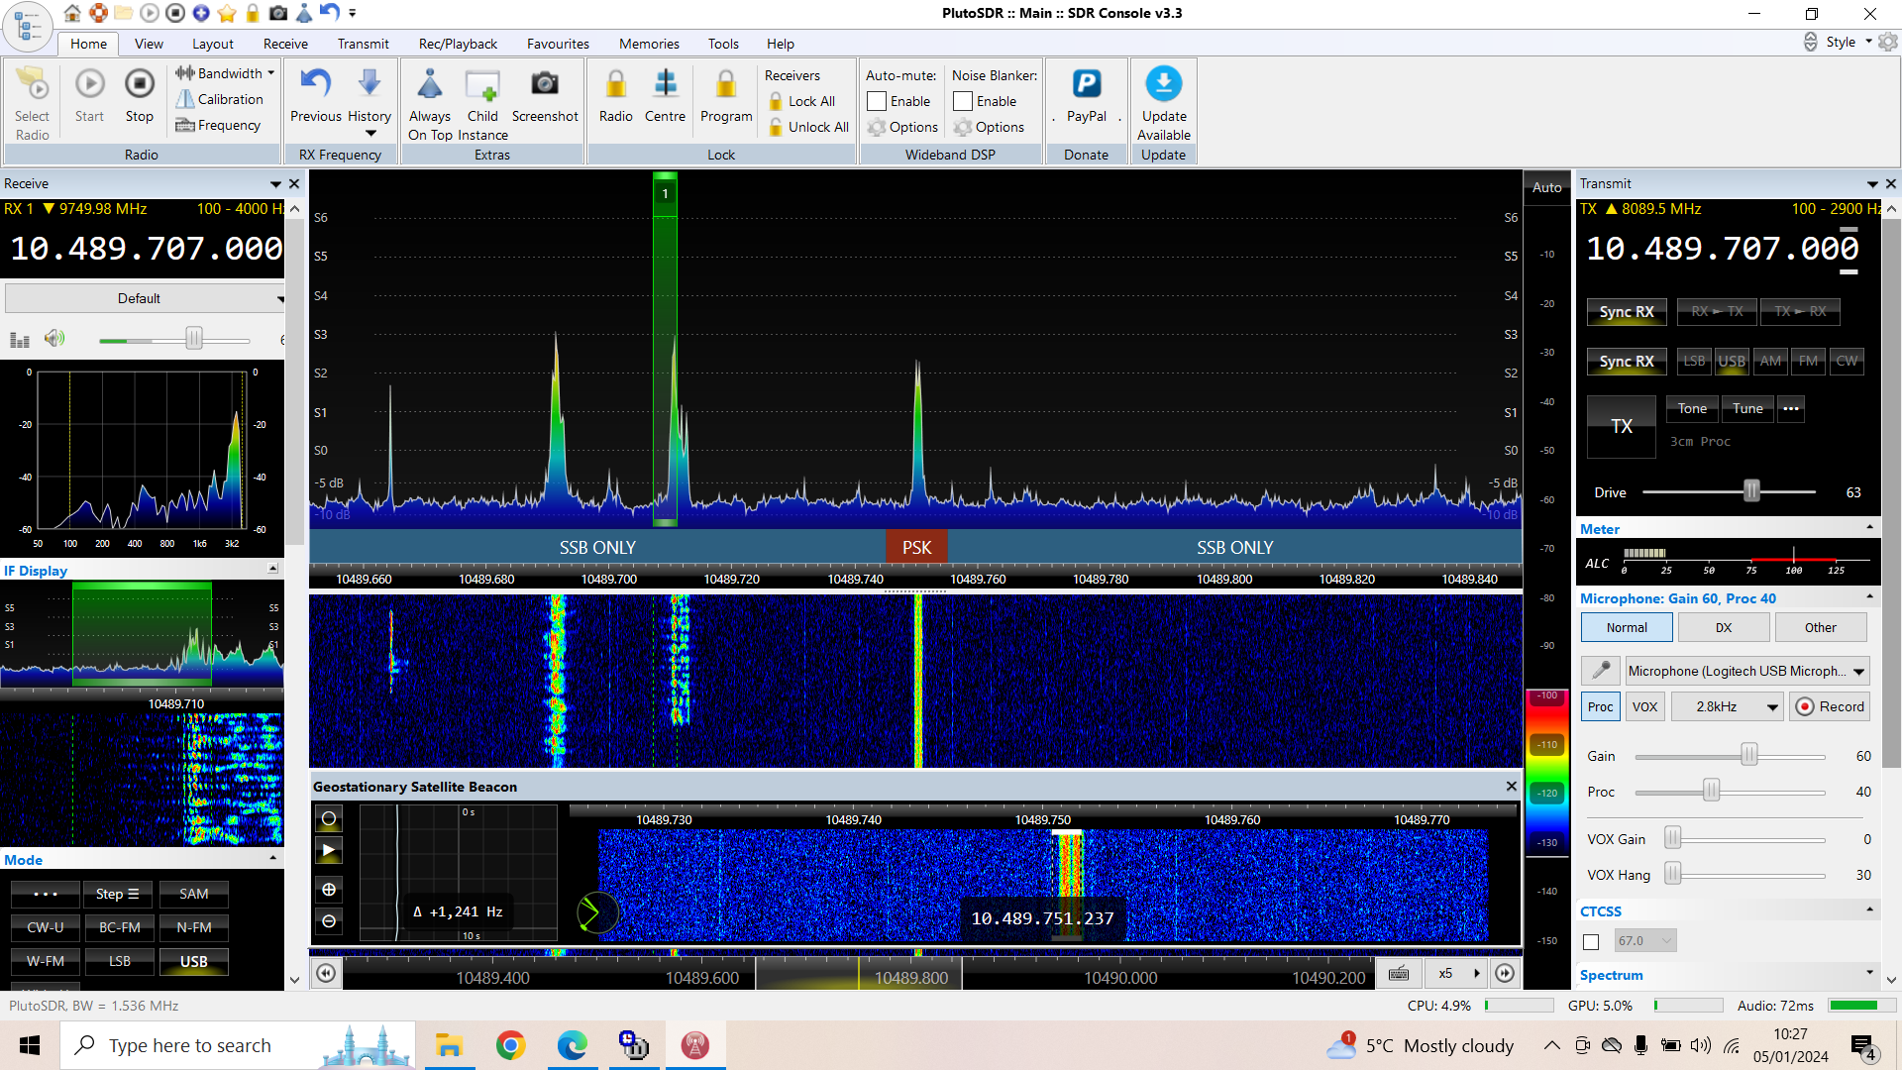This screenshot has width=1902, height=1070.
Task: Open the Tools menu
Action: click(x=722, y=44)
